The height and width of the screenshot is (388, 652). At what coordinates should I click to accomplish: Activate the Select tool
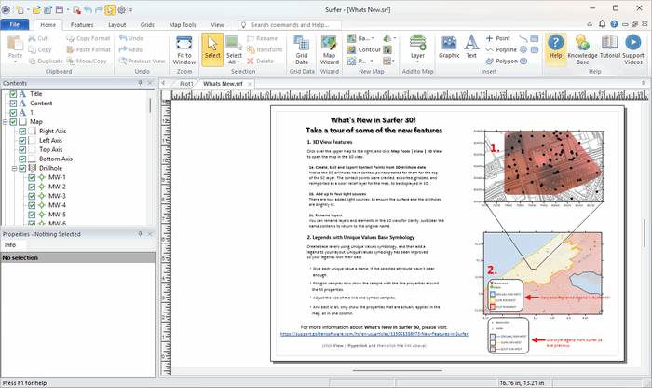tap(212, 48)
